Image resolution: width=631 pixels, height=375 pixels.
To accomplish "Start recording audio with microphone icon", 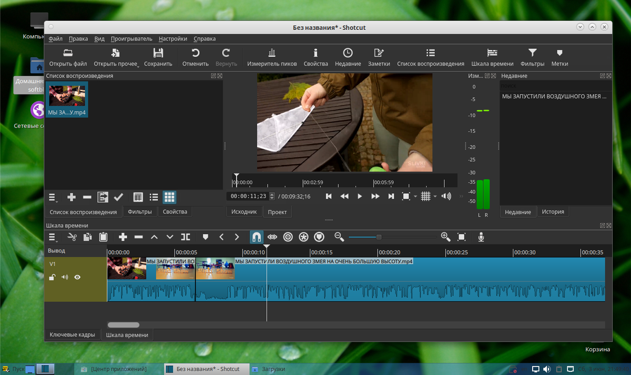I will [x=481, y=237].
